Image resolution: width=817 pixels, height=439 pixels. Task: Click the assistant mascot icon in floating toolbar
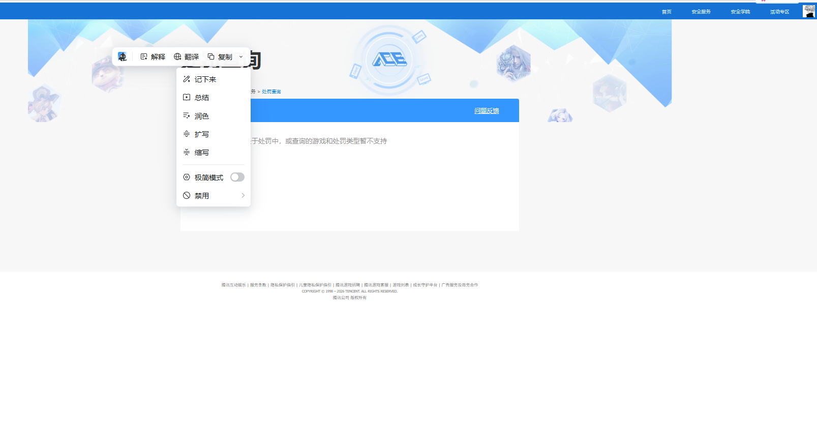tap(122, 56)
